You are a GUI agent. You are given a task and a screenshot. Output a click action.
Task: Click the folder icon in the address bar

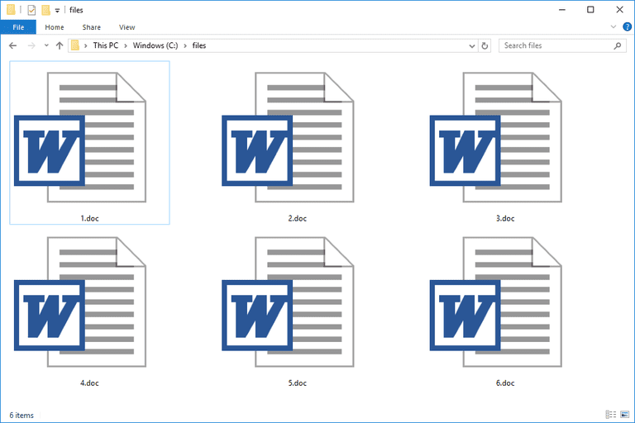[x=75, y=45]
